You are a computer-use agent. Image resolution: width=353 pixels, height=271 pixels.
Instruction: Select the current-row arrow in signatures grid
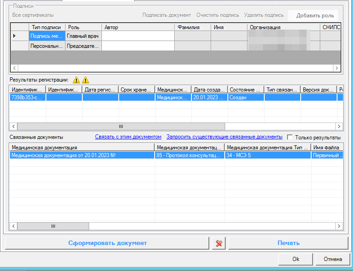pos(14,36)
